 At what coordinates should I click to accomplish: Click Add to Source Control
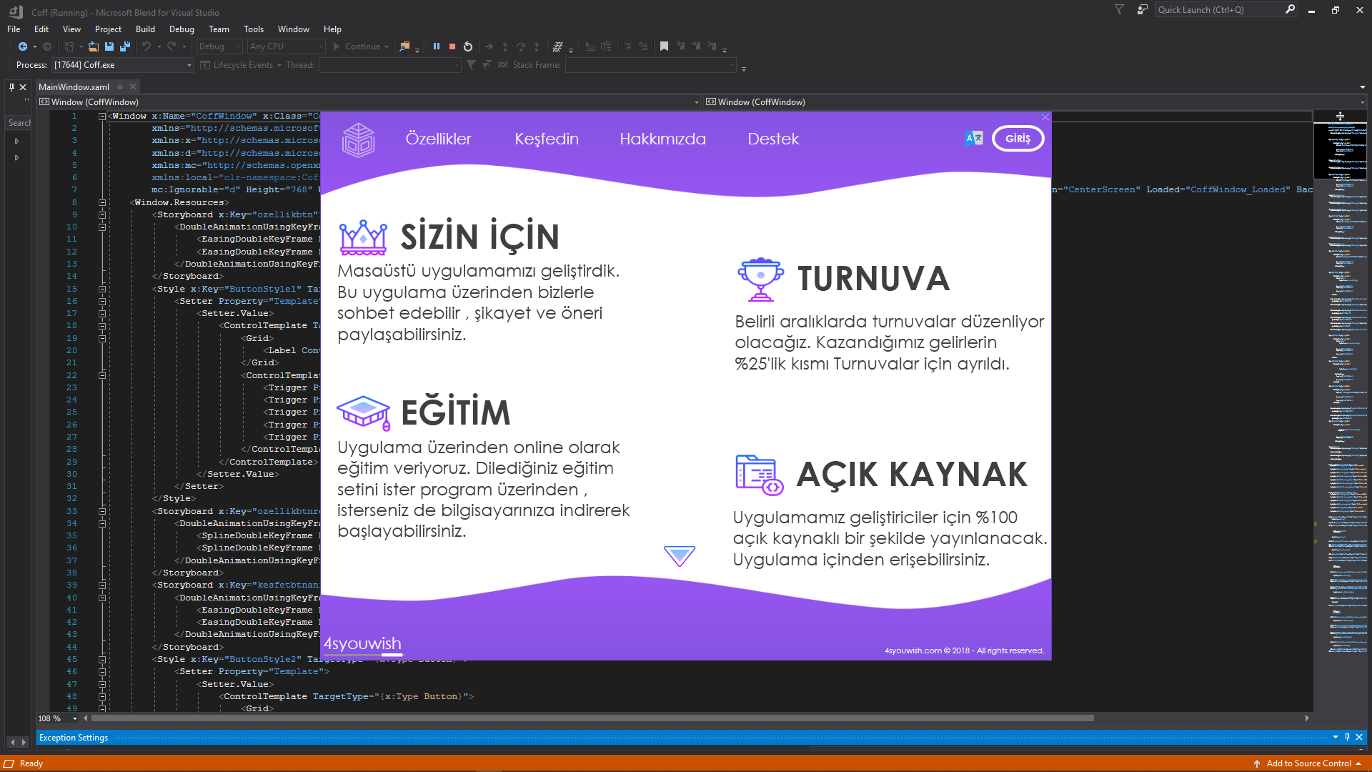pos(1308,763)
